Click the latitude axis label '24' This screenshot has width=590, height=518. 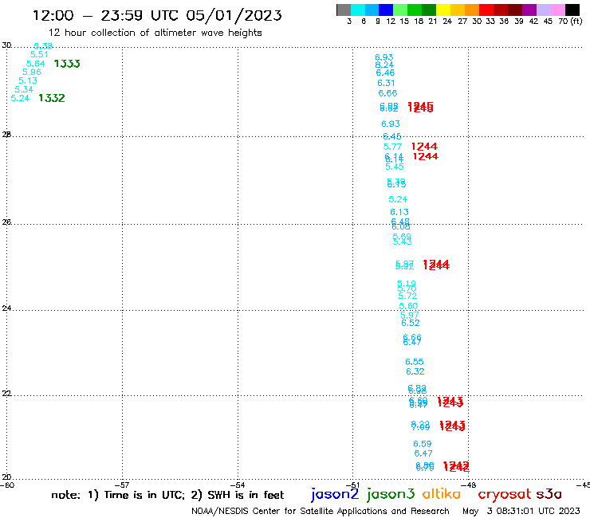(6, 308)
